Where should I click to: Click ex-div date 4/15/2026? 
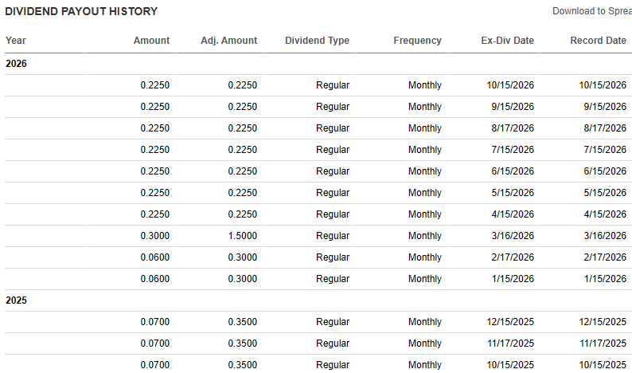point(513,214)
